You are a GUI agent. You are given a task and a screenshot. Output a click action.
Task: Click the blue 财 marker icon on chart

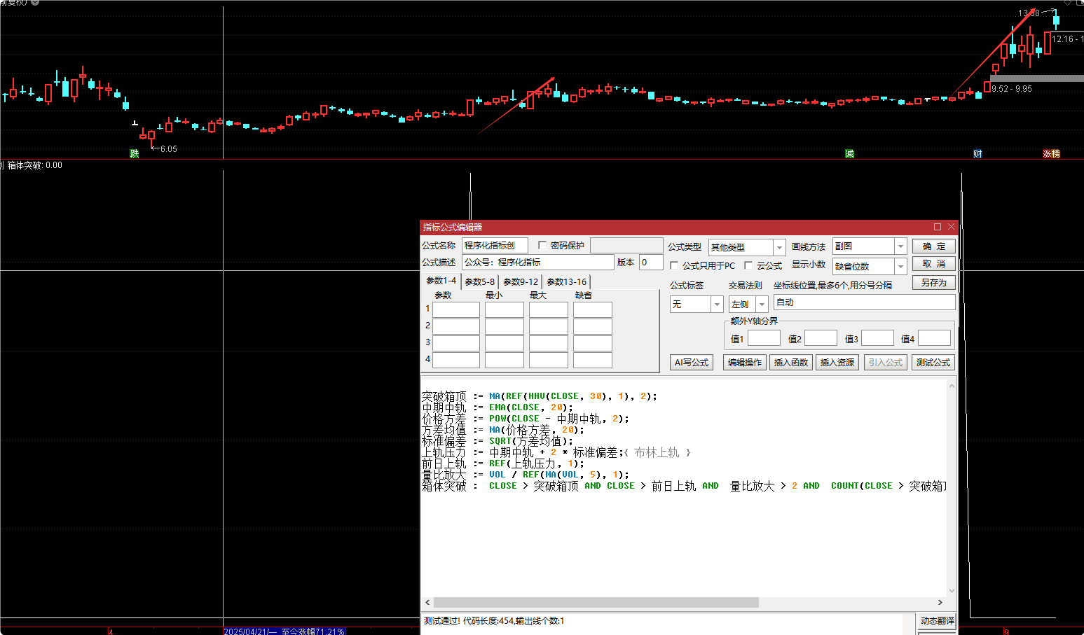click(x=977, y=153)
